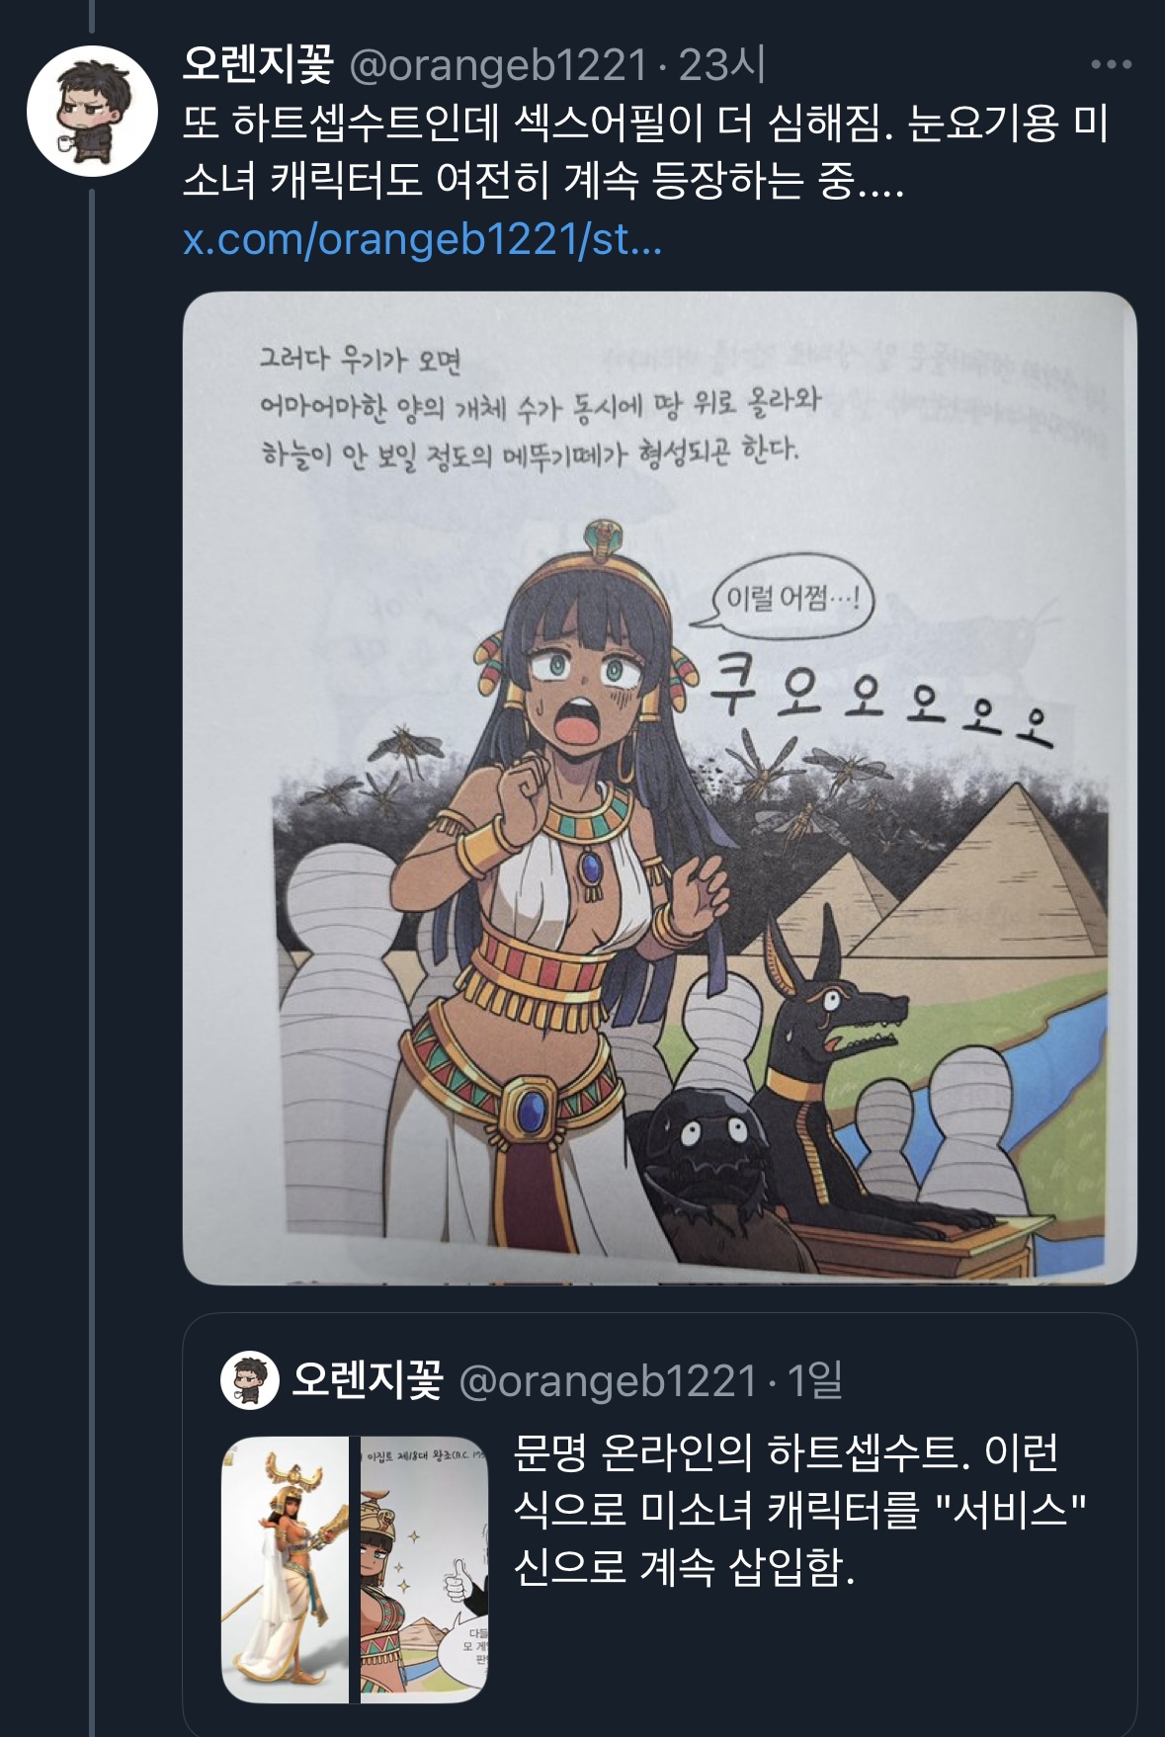View the quoted tweet's 3D queen character thumbnail
This screenshot has height=1737, width=1165.
click(286, 1569)
